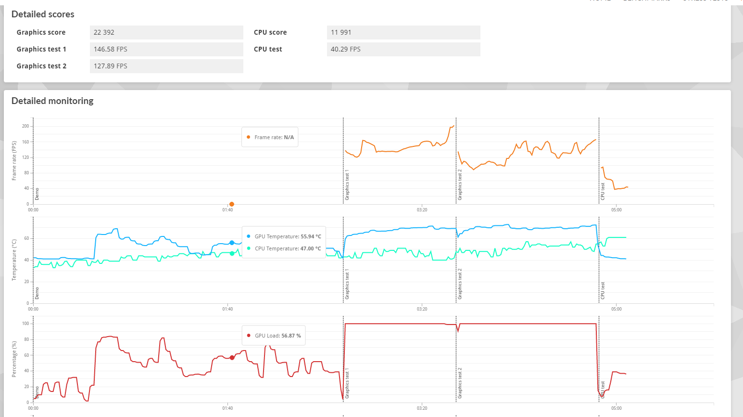Click Demo marker on temperature chart

point(37,293)
